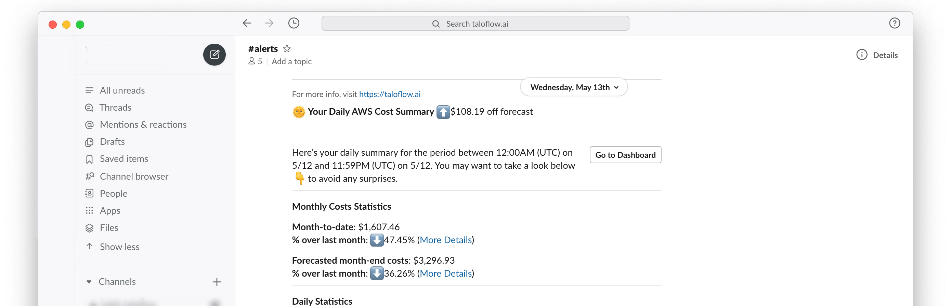This screenshot has height=306, width=951.
Task: Open More Details for month-to-date
Action: [x=446, y=240]
